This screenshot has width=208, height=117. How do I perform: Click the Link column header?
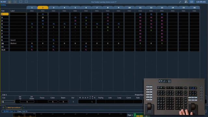point(110,98)
